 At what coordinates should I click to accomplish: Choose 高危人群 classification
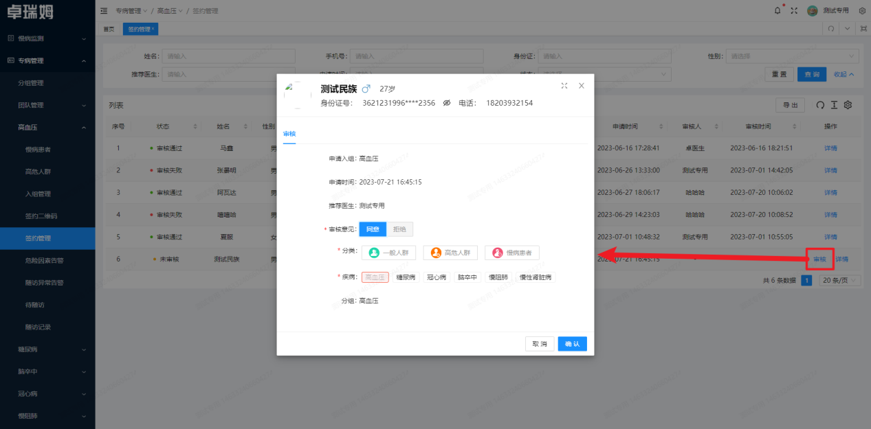click(x=450, y=253)
